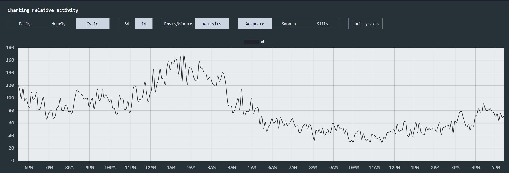
Task: Click the Limit y-axis button
Action: click(x=365, y=24)
